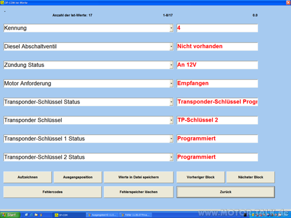291x218 pixels.
Task: Go to Vorheriger Block
Action: (x=201, y=177)
